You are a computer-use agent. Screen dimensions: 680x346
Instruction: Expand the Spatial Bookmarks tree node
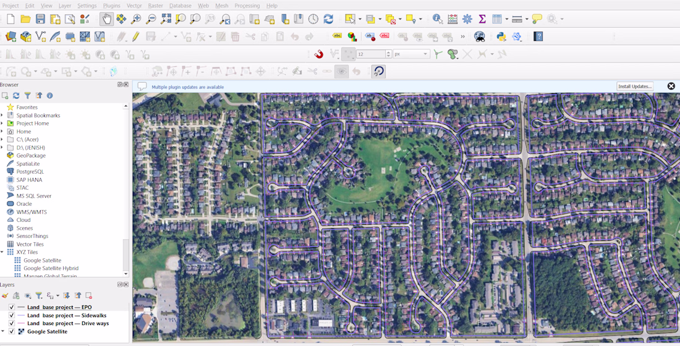pos(2,116)
